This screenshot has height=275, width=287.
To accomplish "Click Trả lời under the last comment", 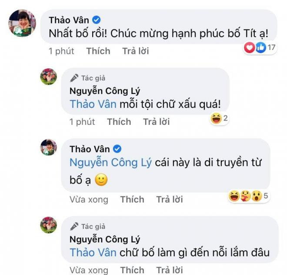I will click(170, 270).
